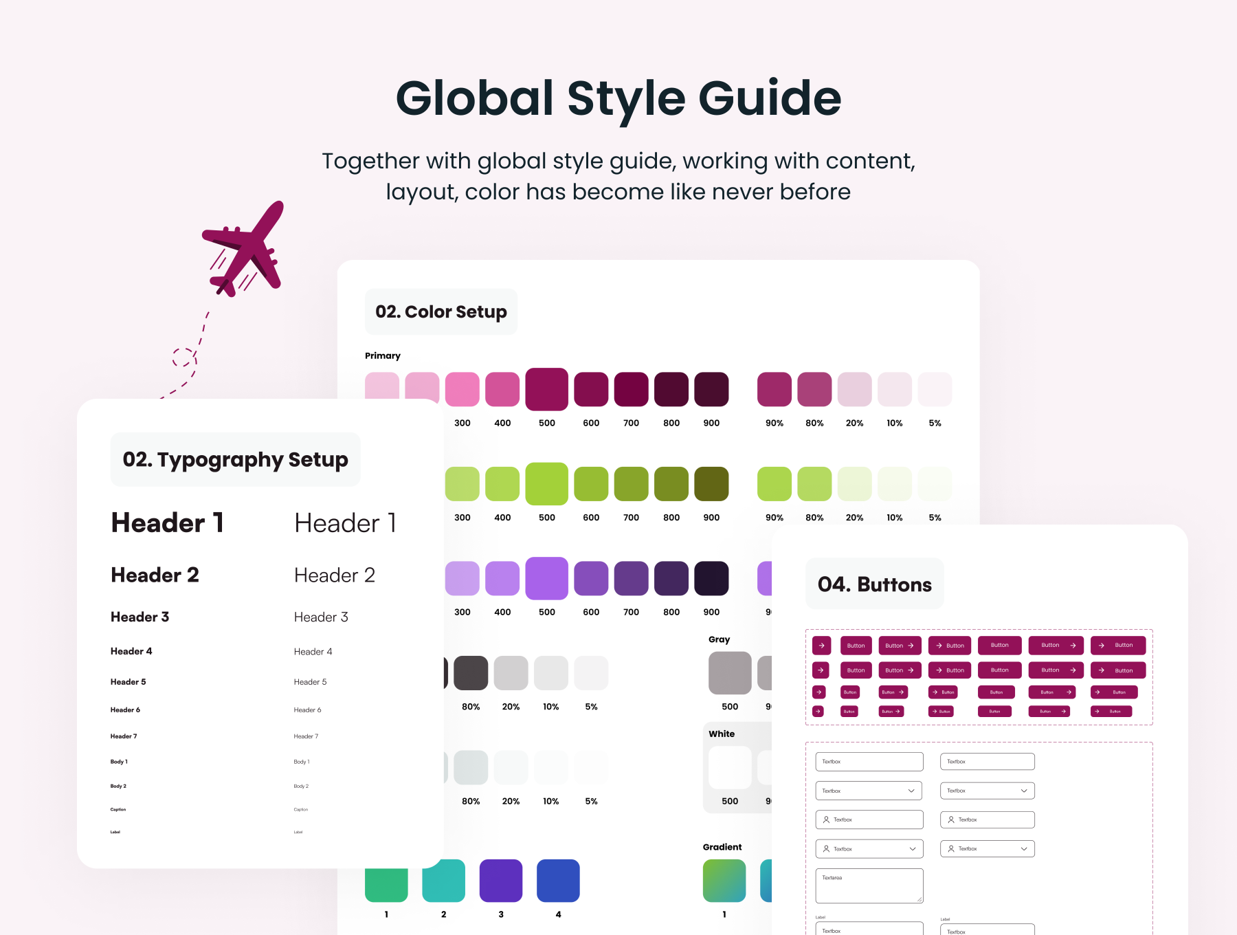Click the 02. Typography Setup title

235,459
